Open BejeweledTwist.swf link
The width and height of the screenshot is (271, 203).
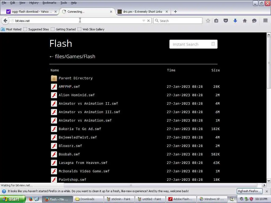click(78, 137)
